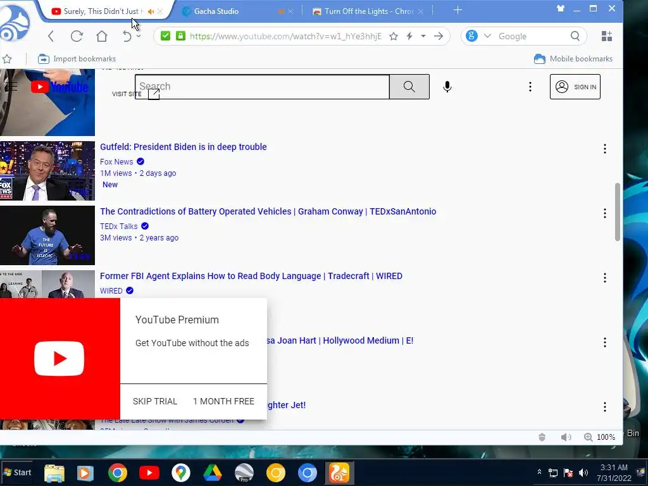Screen dimensions: 648x486
Task: Close the Turn Off the Lights tab
Action: [420, 11]
